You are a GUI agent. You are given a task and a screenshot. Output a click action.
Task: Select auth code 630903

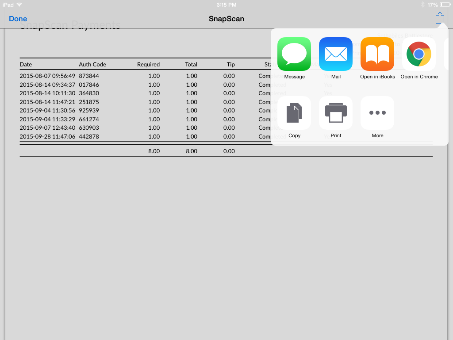pyautogui.click(x=89, y=128)
